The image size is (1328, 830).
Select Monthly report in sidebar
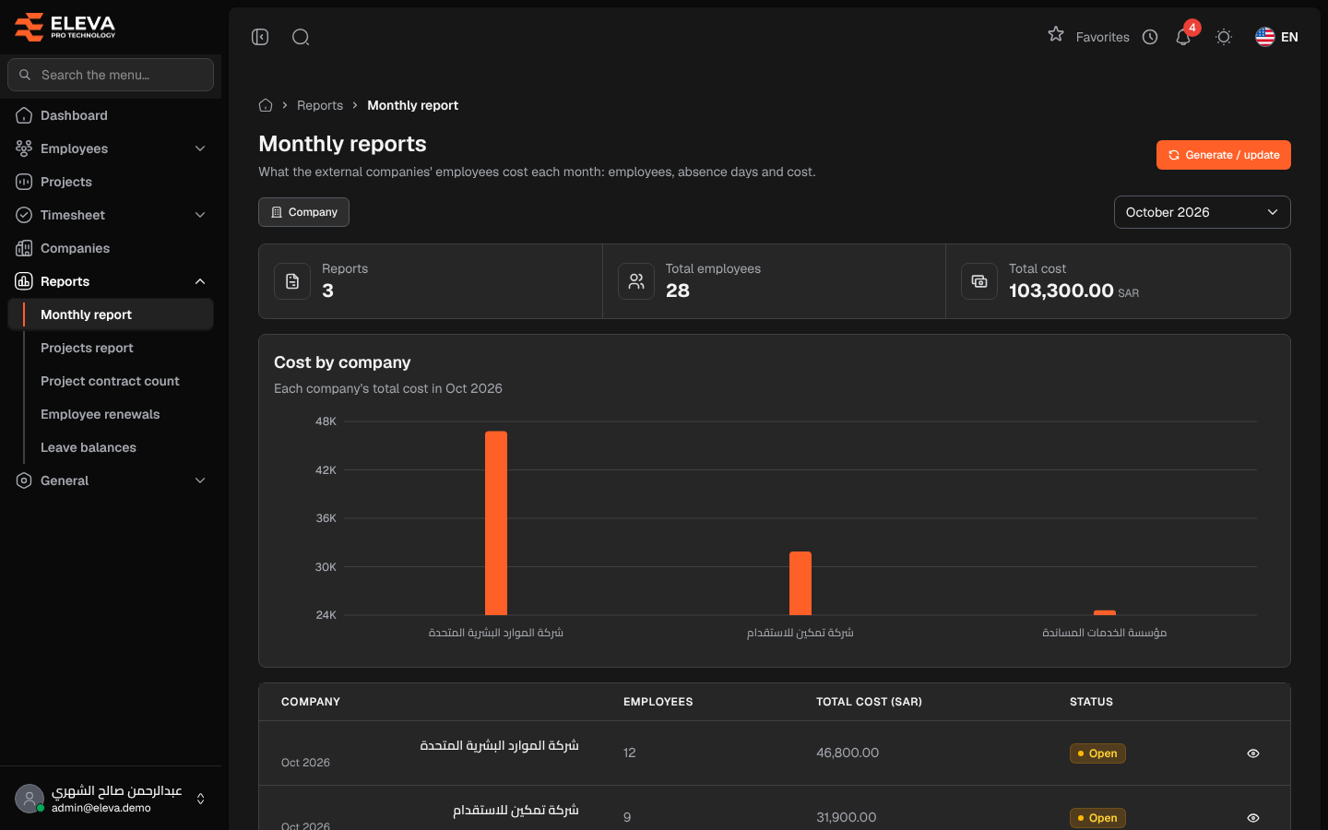111,314
